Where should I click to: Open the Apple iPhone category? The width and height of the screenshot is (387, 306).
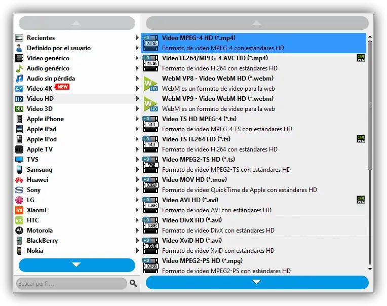tap(77, 119)
